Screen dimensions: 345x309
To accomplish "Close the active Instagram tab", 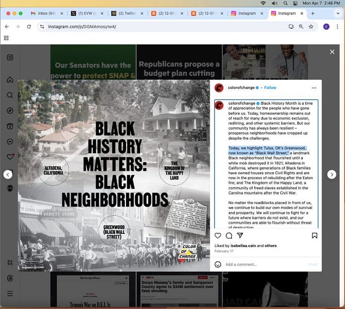I will pos(302,13).
